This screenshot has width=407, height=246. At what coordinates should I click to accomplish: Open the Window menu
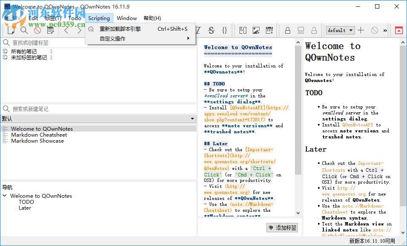point(127,18)
